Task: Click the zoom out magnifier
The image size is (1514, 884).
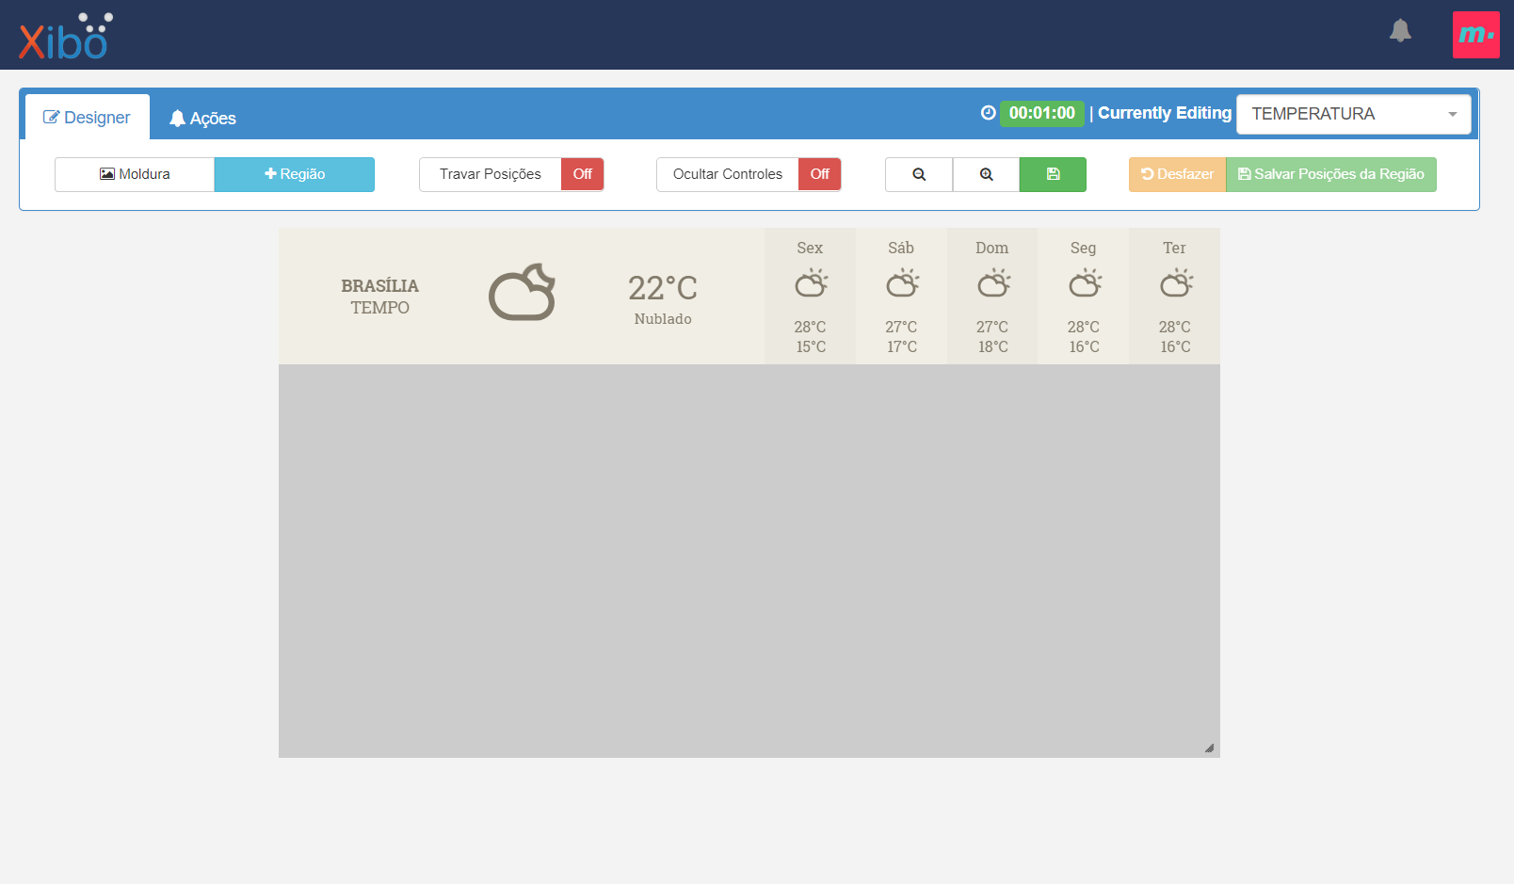Action: [919, 174]
